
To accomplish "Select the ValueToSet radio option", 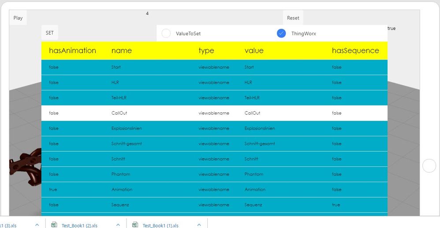I will 166,33.
